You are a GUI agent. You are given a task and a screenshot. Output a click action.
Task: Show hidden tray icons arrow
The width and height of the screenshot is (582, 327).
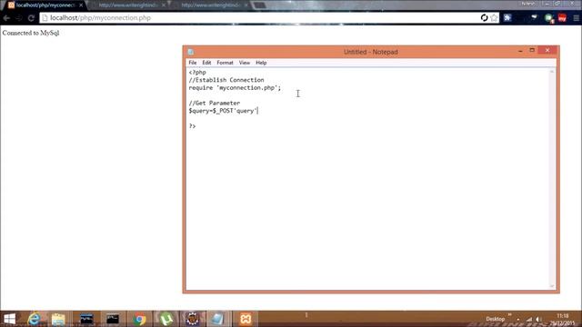[x=518, y=319]
